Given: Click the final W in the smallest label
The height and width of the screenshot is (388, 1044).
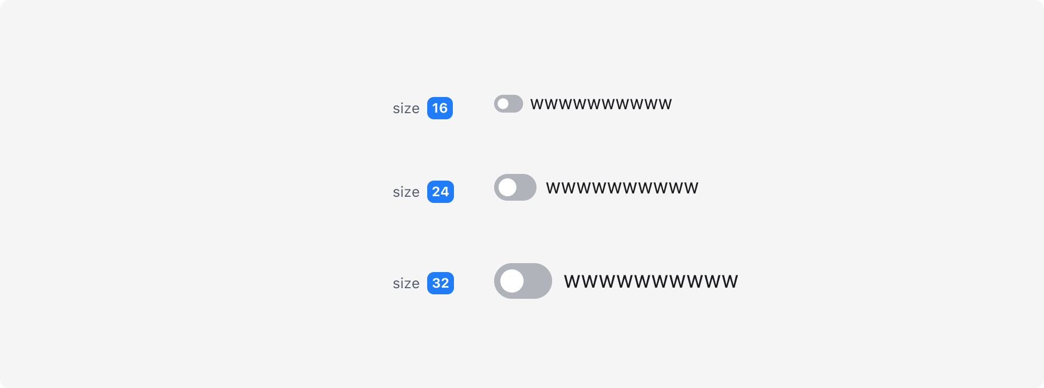Looking at the screenshot, I should click(665, 104).
